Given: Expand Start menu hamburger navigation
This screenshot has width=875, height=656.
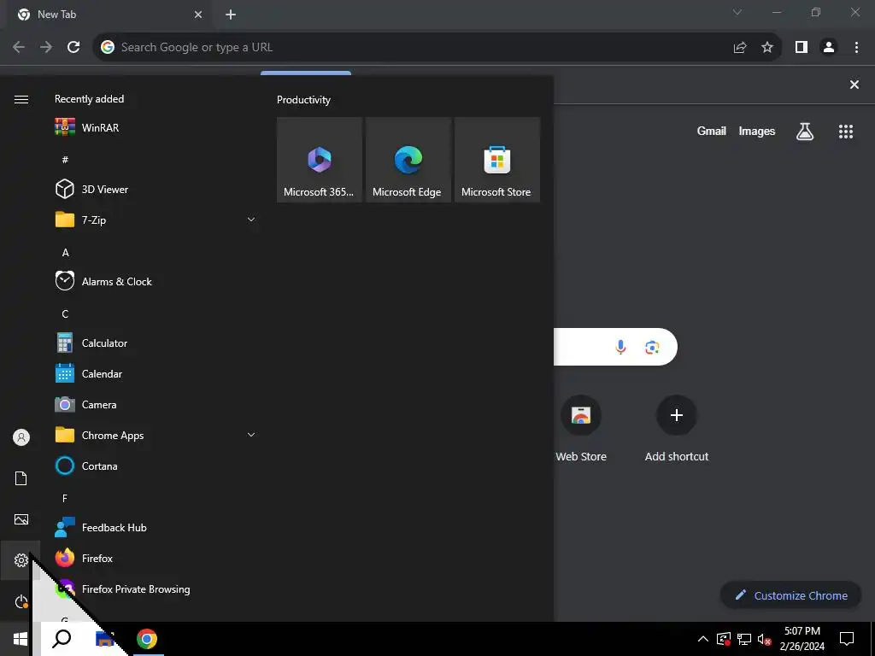Looking at the screenshot, I should click(21, 99).
